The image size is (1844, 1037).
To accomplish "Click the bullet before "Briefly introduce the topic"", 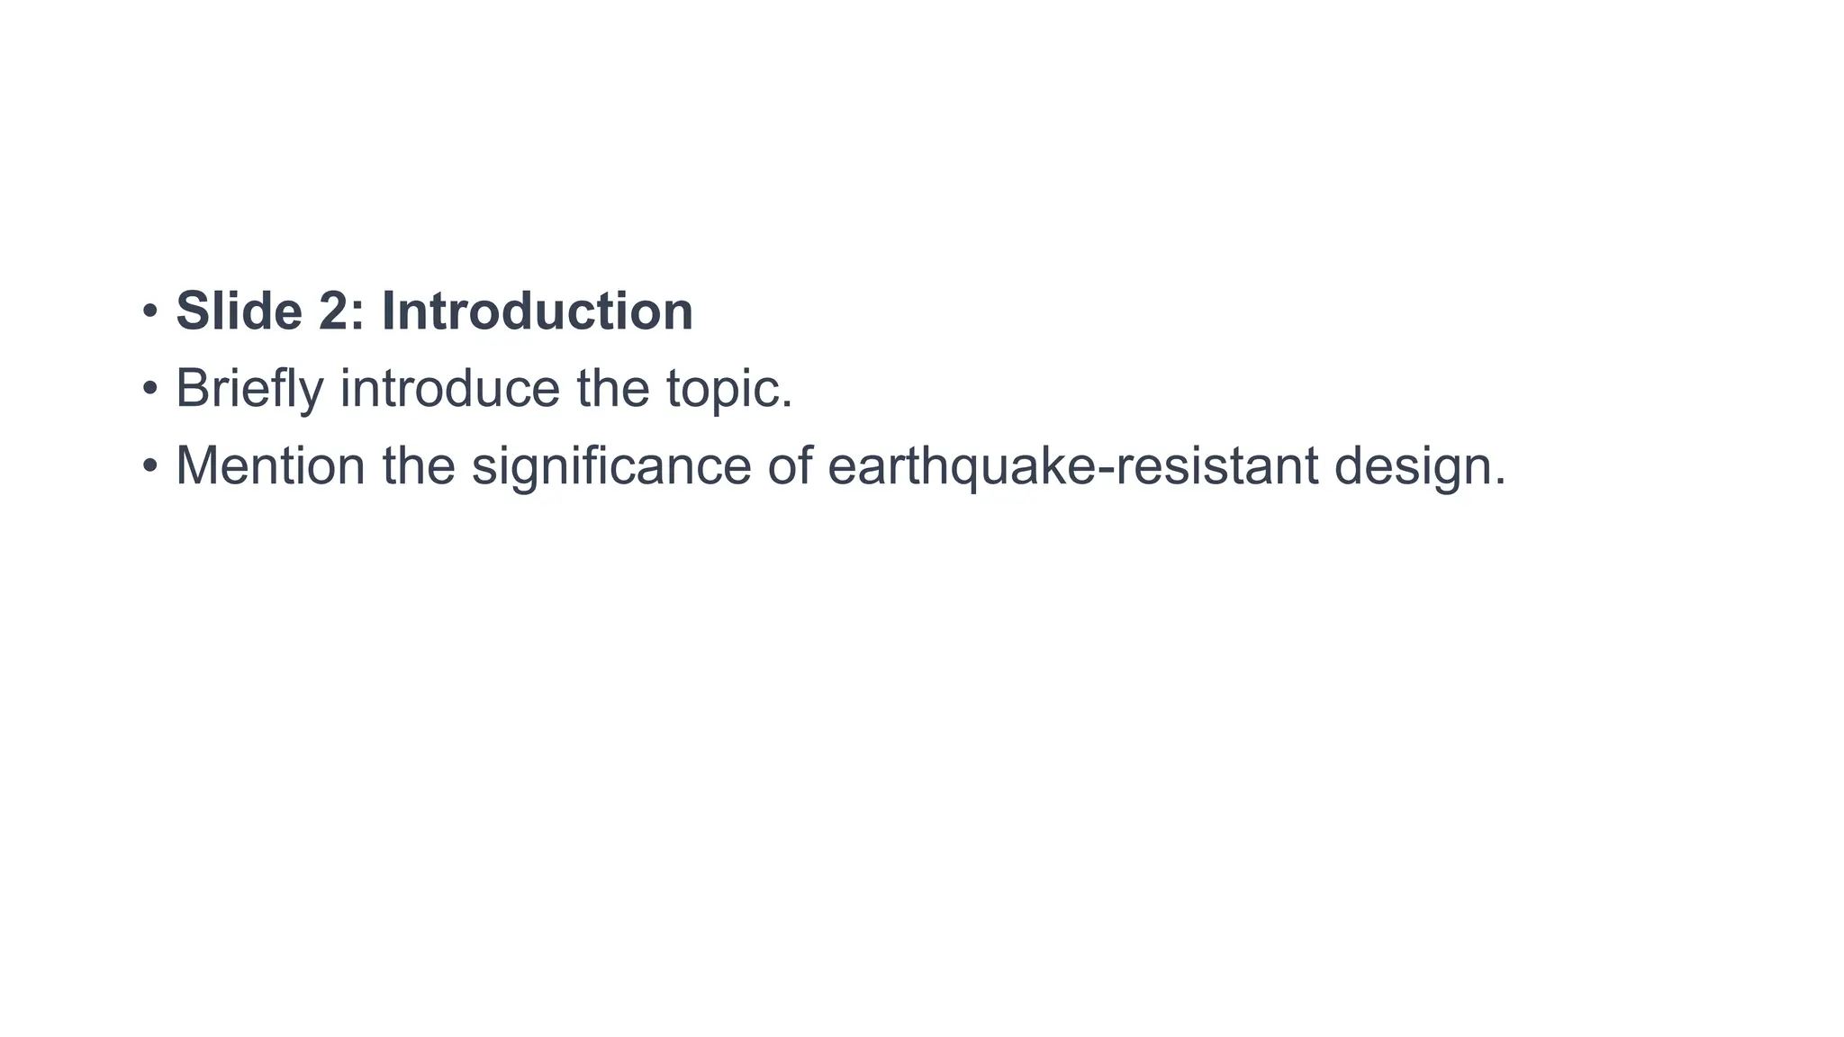I will pos(150,389).
